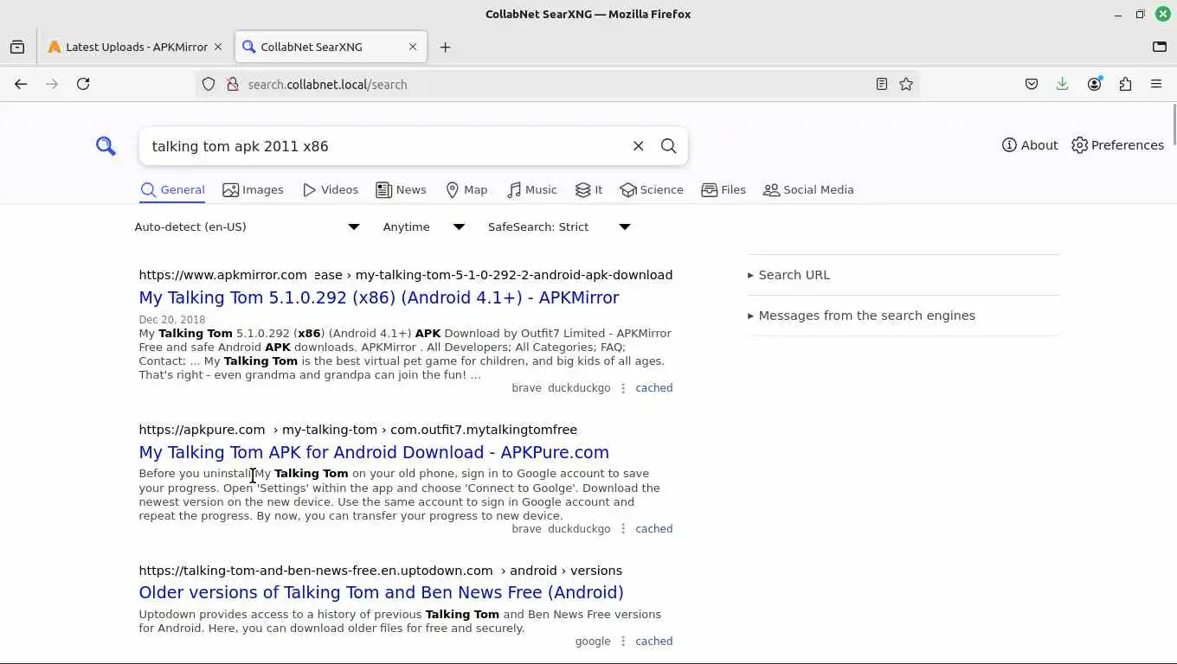The image size is (1177, 664).
Task: Open Firefox View recent browsing
Action: pyautogui.click(x=17, y=47)
